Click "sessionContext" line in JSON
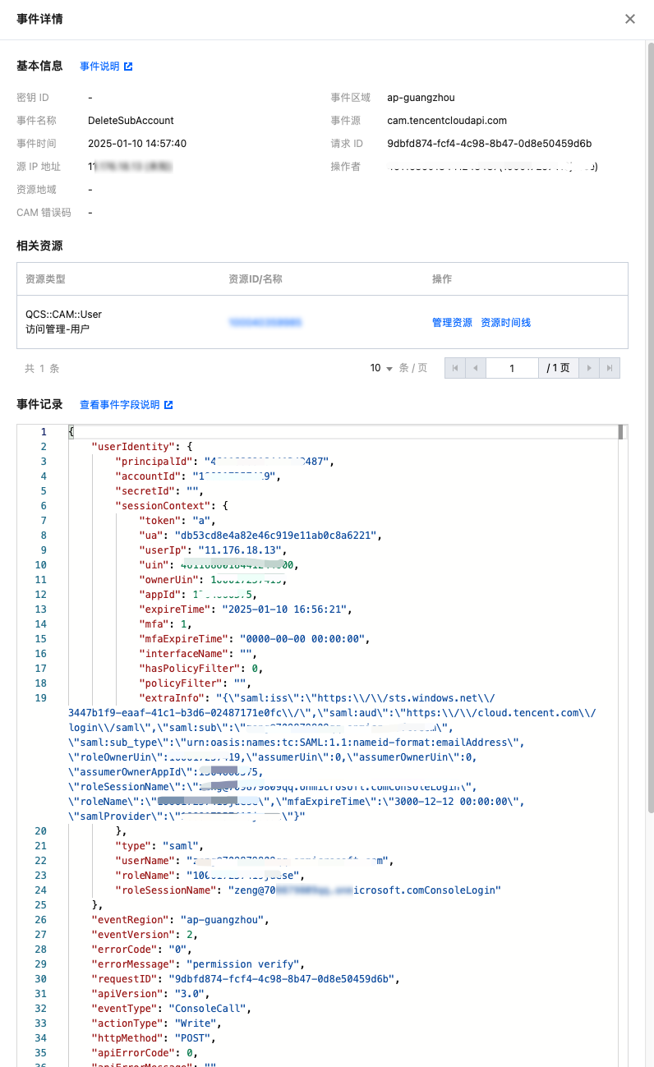This screenshot has height=1067, width=654. click(172, 506)
